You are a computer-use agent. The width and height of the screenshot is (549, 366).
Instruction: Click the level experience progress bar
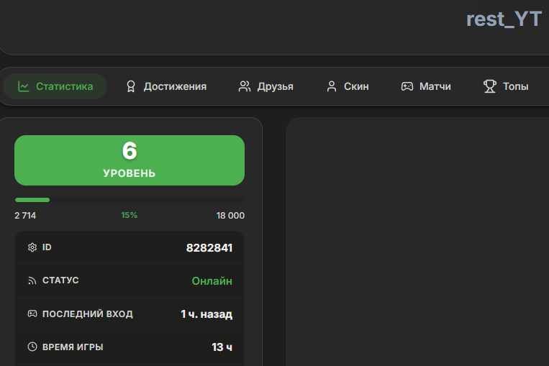tap(130, 200)
